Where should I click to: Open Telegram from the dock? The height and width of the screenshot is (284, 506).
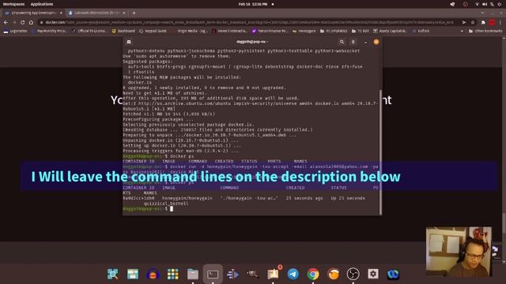[293, 274]
